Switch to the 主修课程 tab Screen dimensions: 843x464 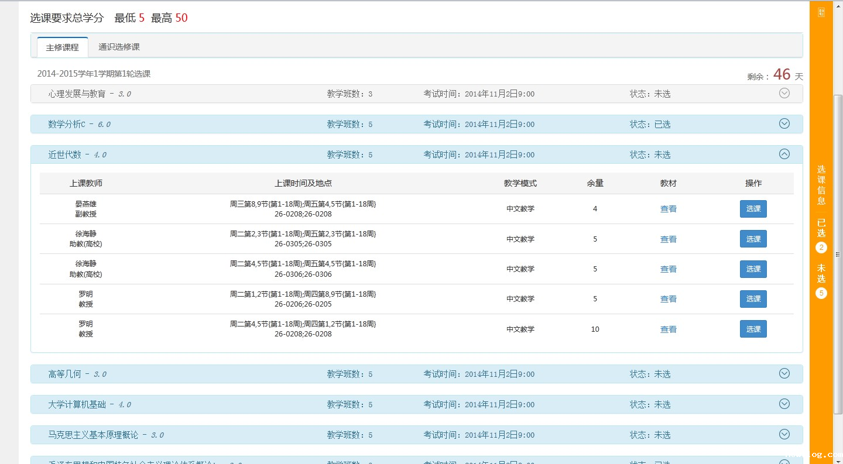coord(63,47)
